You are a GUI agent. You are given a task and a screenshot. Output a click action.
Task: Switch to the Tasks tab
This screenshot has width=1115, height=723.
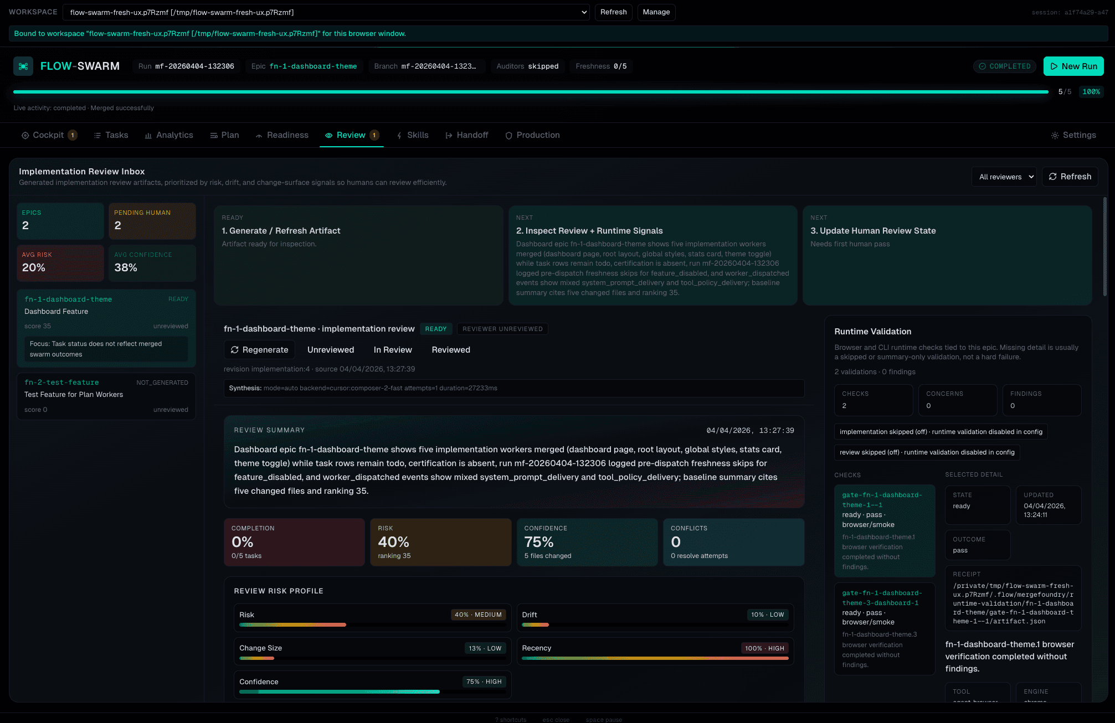pyautogui.click(x=111, y=136)
